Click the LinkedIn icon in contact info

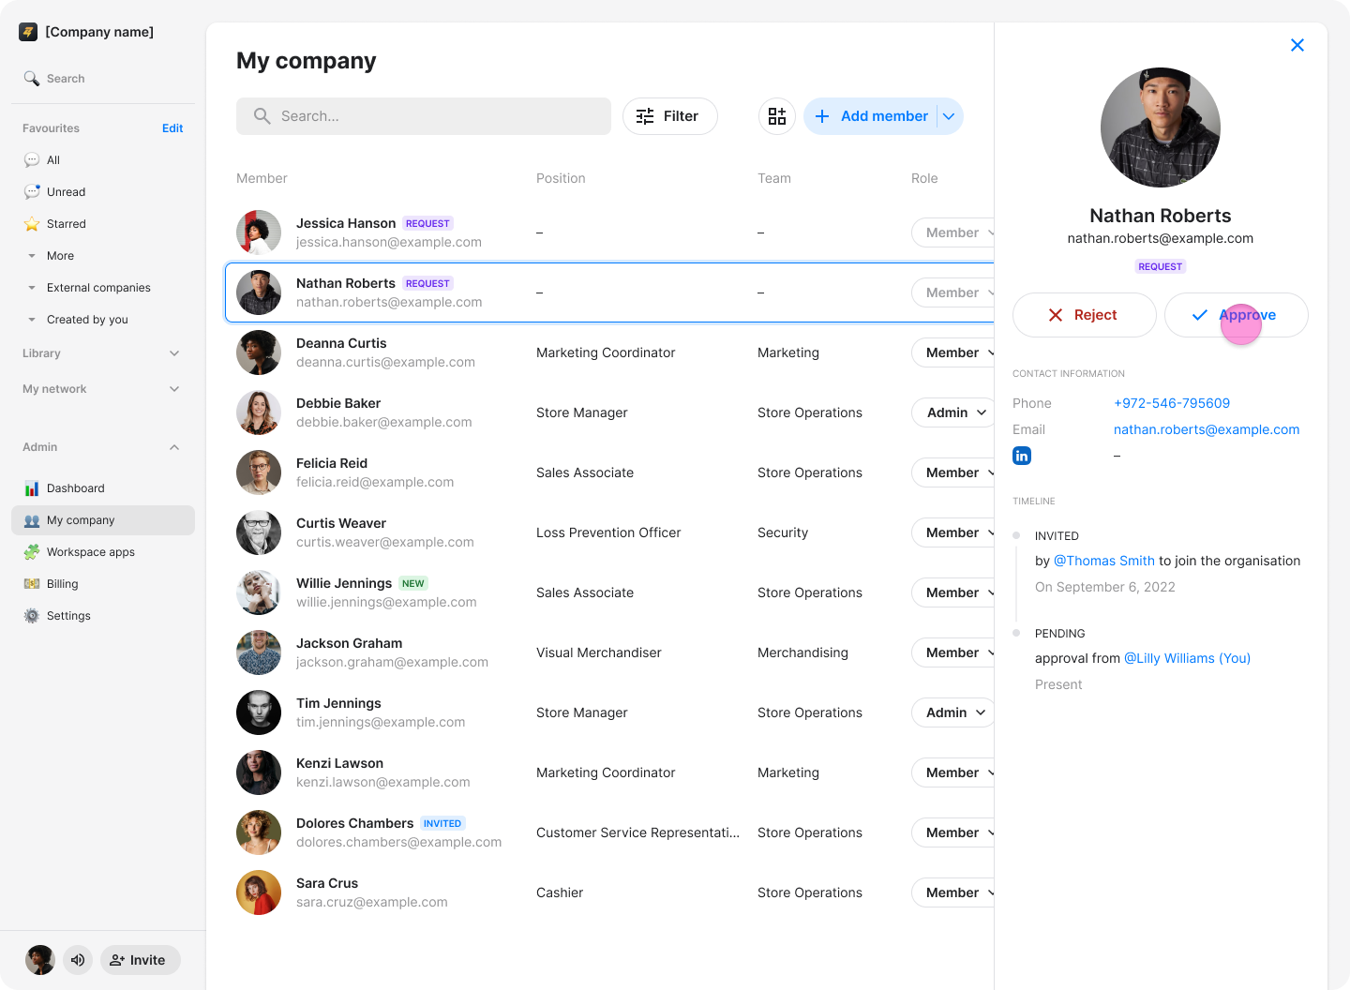tap(1022, 456)
